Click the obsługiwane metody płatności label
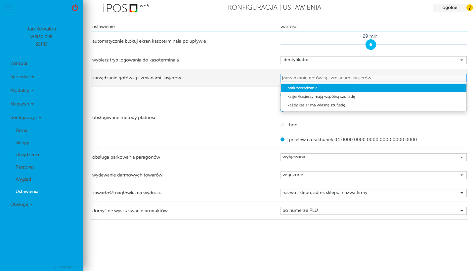This screenshot has height=271, width=476. 125,117
